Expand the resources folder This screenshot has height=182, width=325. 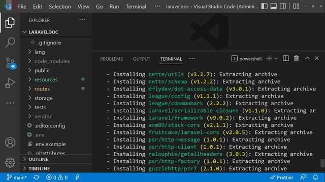coord(56,79)
